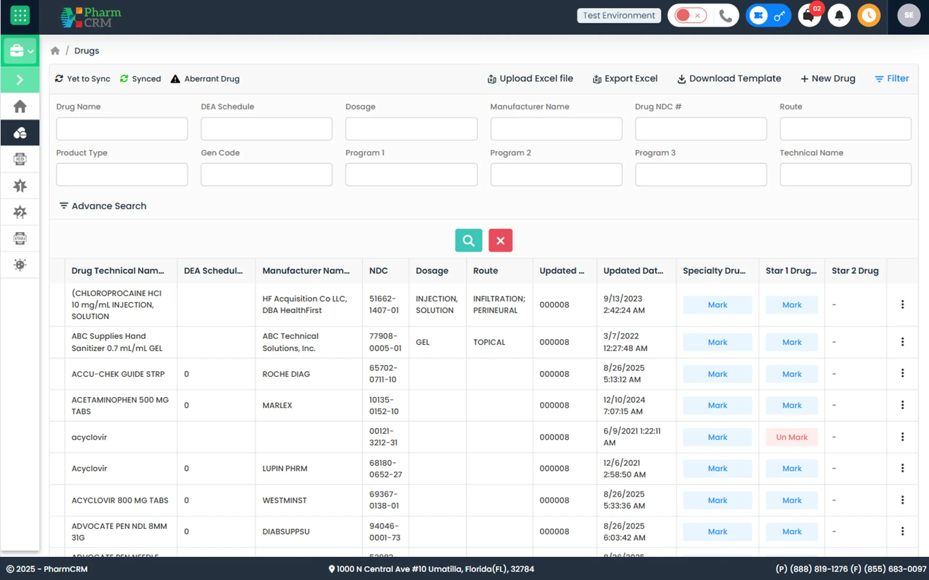Click the virus-shaped sidebar icon
This screenshot has height=580, width=929.
tap(20, 265)
